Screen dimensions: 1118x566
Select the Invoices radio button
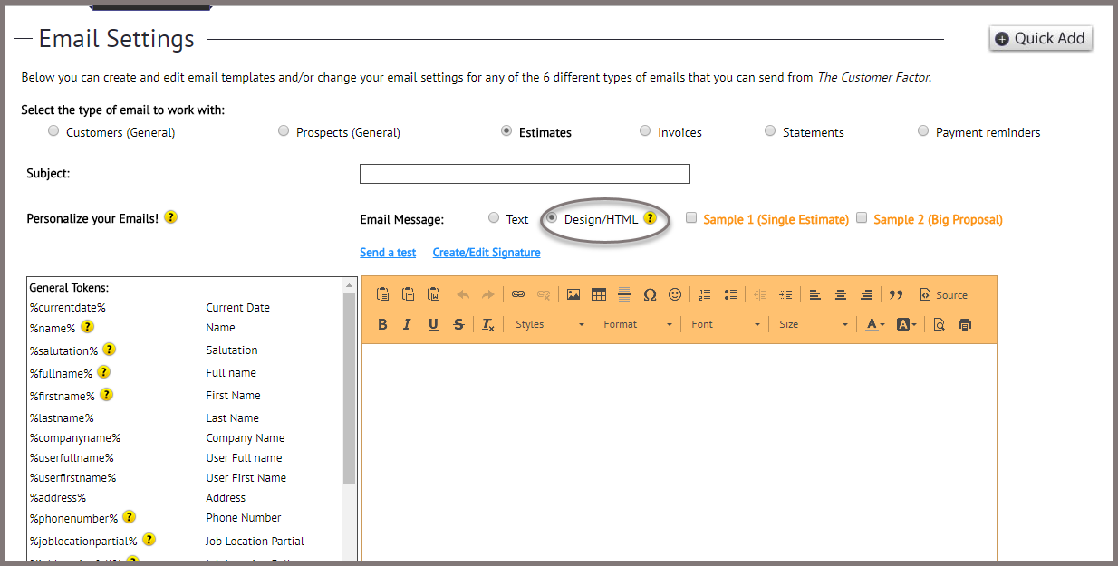645,130
